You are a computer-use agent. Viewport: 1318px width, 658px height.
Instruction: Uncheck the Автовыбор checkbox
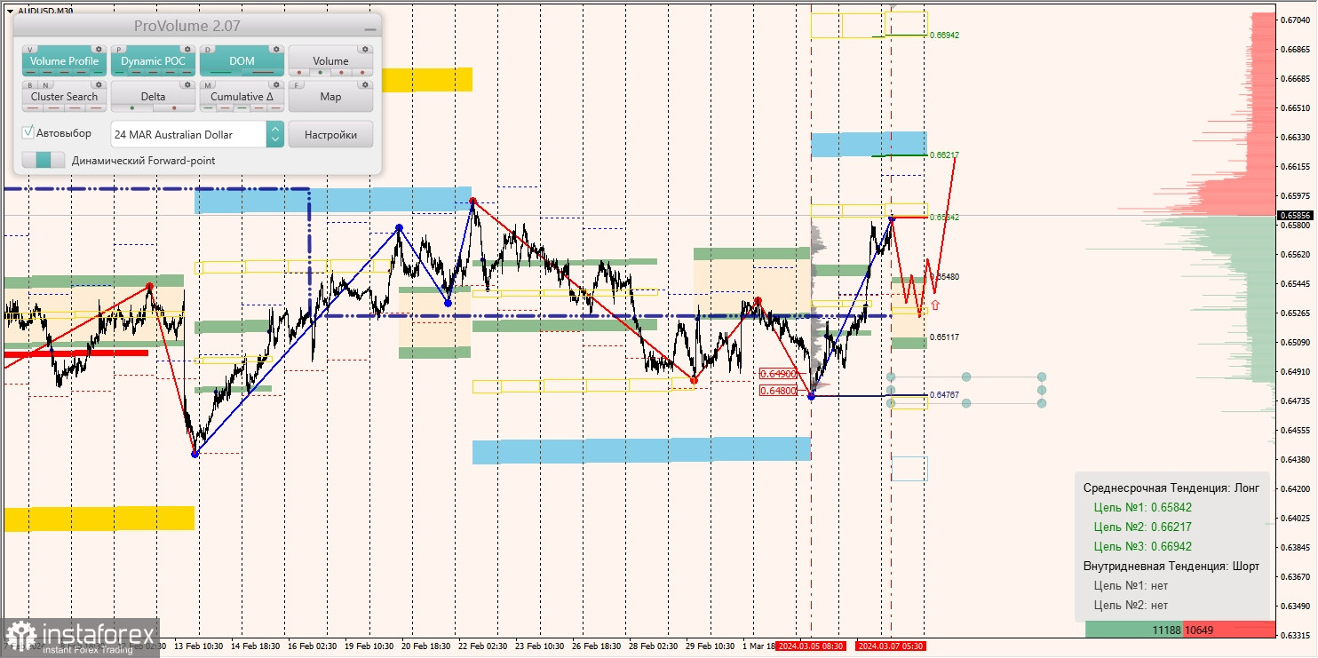[x=28, y=132]
